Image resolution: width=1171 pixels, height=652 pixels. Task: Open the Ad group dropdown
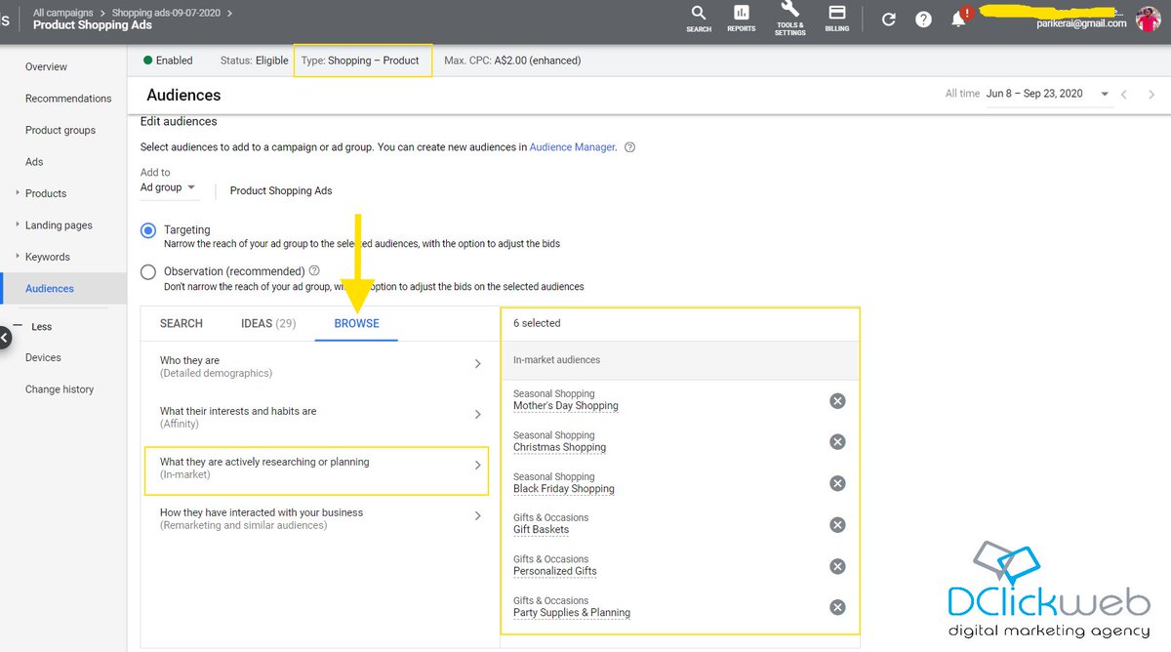[168, 186]
